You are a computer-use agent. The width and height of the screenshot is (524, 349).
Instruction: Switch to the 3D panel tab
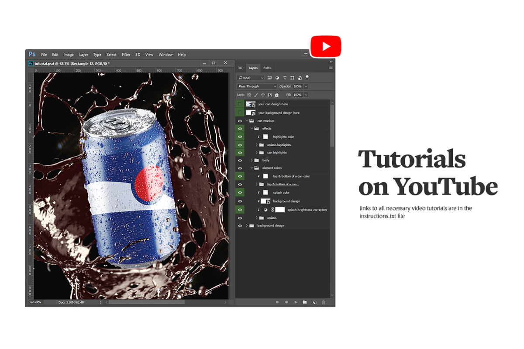240,68
